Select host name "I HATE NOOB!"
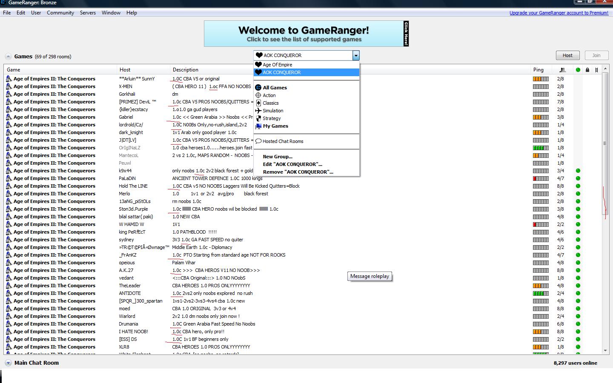This screenshot has height=383, width=613. tap(134, 332)
